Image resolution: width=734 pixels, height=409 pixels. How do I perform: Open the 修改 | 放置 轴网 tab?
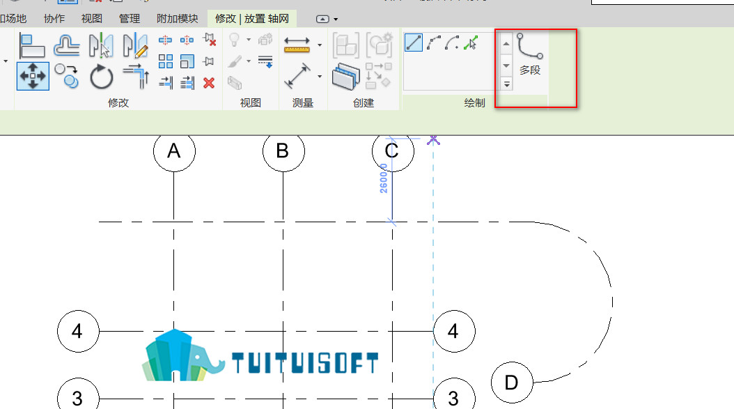pyautogui.click(x=252, y=19)
